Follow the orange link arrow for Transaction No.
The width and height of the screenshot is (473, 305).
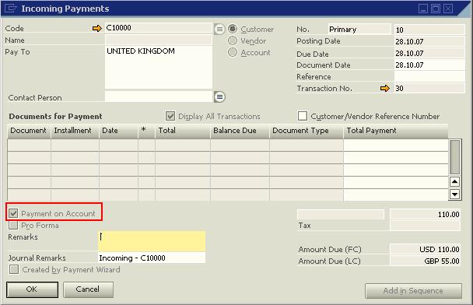[384, 89]
